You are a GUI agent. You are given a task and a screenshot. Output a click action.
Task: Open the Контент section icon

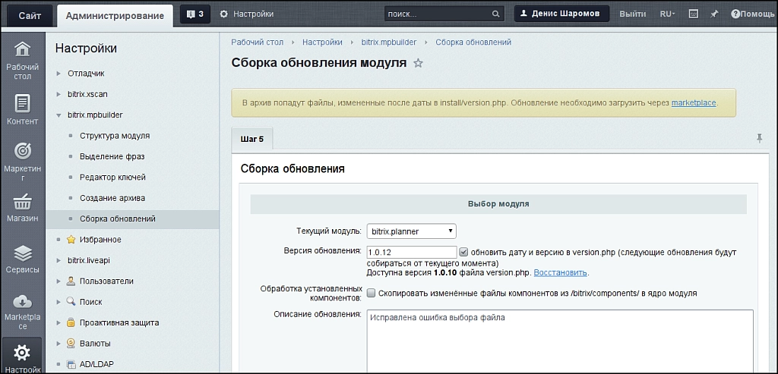point(23,103)
